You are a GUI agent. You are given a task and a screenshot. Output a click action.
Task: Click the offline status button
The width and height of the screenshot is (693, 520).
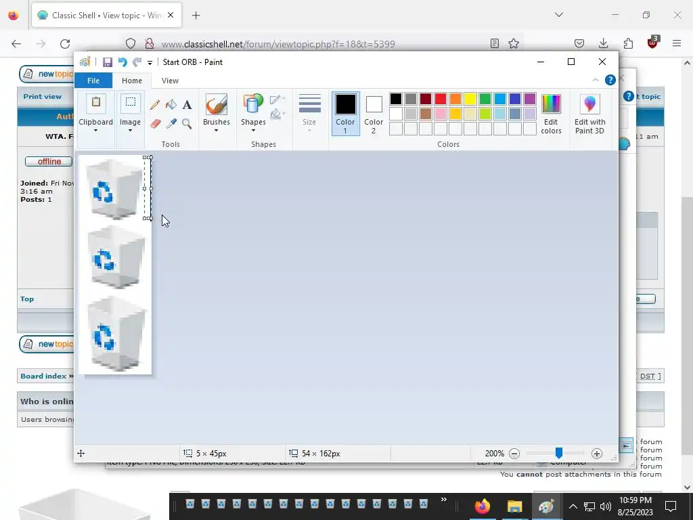coord(49,161)
